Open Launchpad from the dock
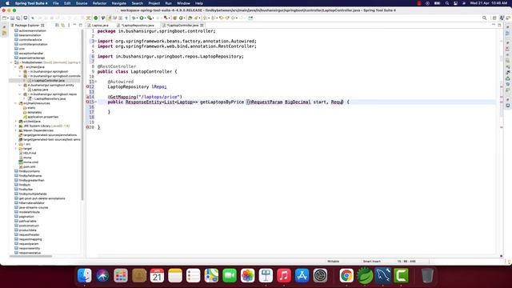512x288 pixels. tap(121, 275)
